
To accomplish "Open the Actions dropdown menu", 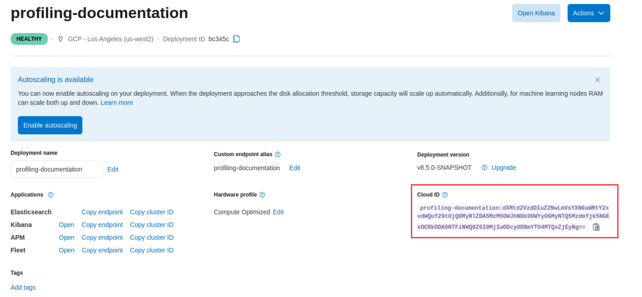I will (x=589, y=13).
